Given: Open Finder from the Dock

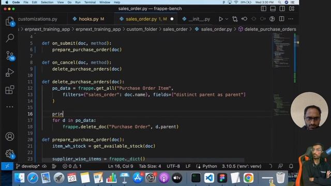Looking at the screenshot, I should [19, 178].
